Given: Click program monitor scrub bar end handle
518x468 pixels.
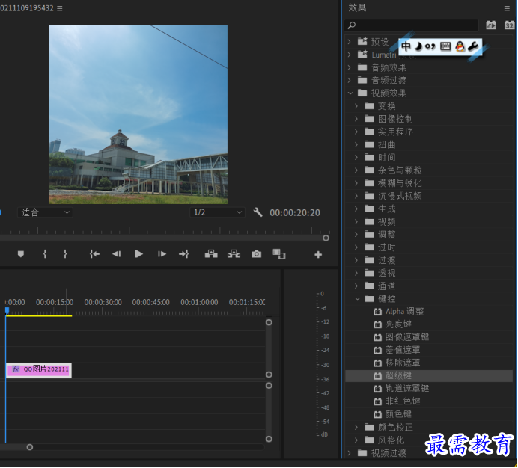Looking at the screenshot, I should pyautogui.click(x=326, y=238).
